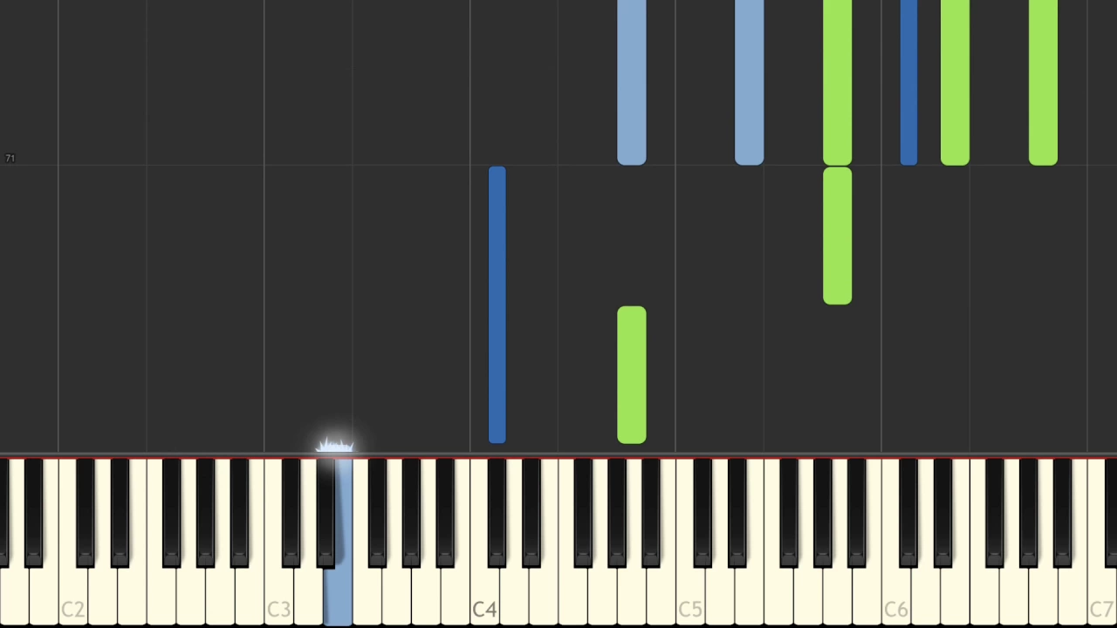Click the black key just left of highlighted E3

click(x=326, y=510)
